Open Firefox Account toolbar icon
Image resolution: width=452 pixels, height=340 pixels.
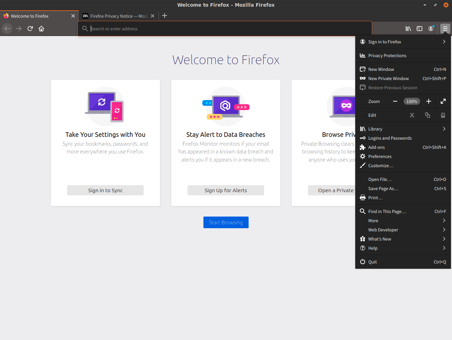[x=431, y=29]
